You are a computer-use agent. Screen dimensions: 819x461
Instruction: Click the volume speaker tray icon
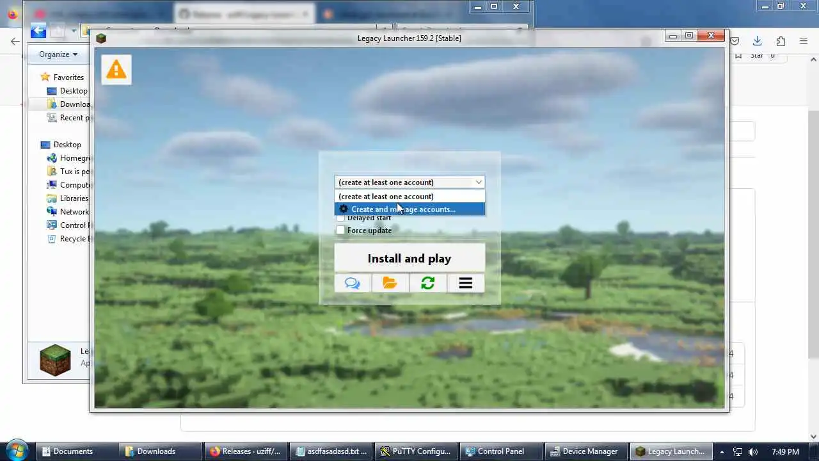753,451
